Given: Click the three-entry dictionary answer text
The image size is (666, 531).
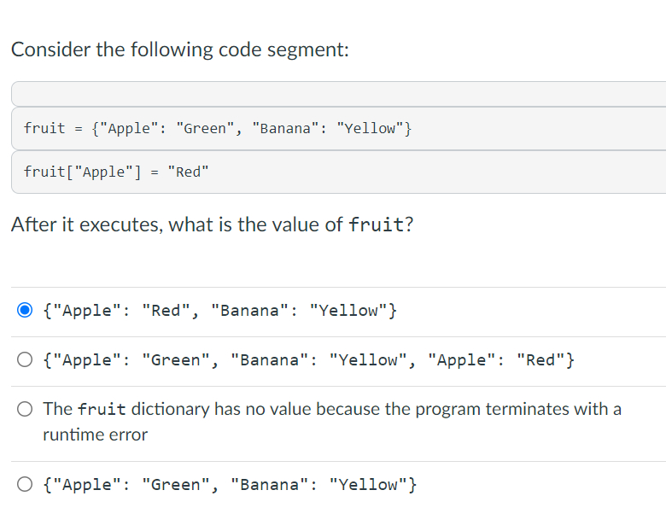Looking at the screenshot, I should pyautogui.click(x=308, y=359).
